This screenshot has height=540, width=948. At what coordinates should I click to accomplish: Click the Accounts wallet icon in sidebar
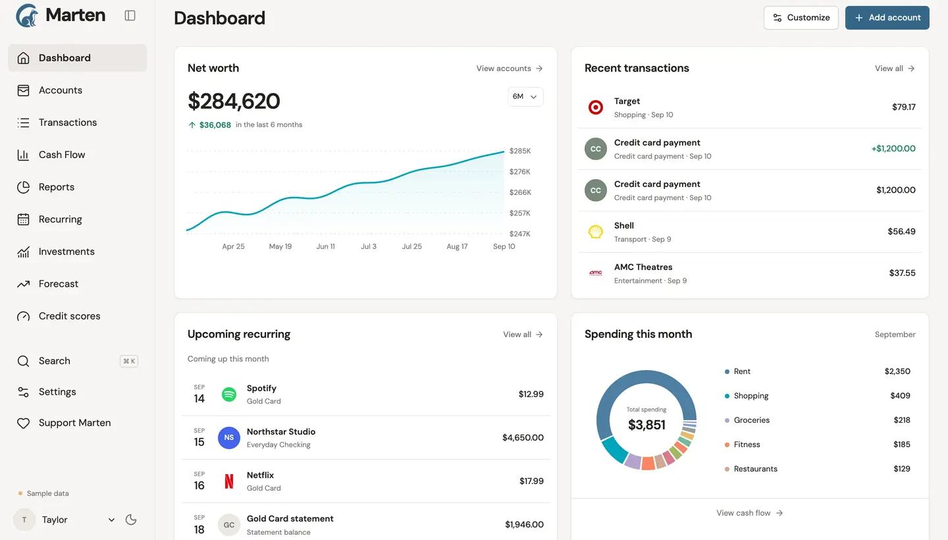(23, 90)
